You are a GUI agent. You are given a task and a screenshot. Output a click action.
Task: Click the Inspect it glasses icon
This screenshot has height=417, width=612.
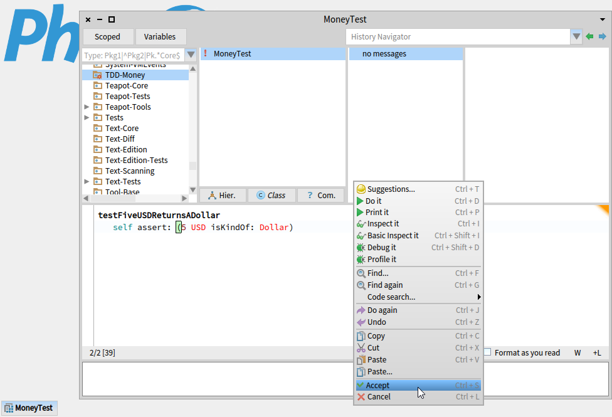point(361,224)
